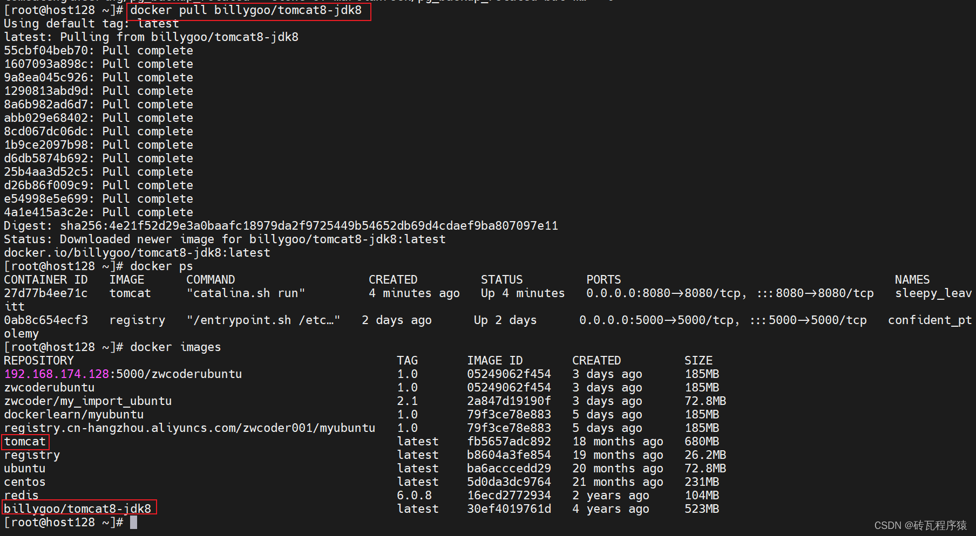976x536 pixels.
Task: Click the 'STATUS' column header
Action: click(502, 280)
